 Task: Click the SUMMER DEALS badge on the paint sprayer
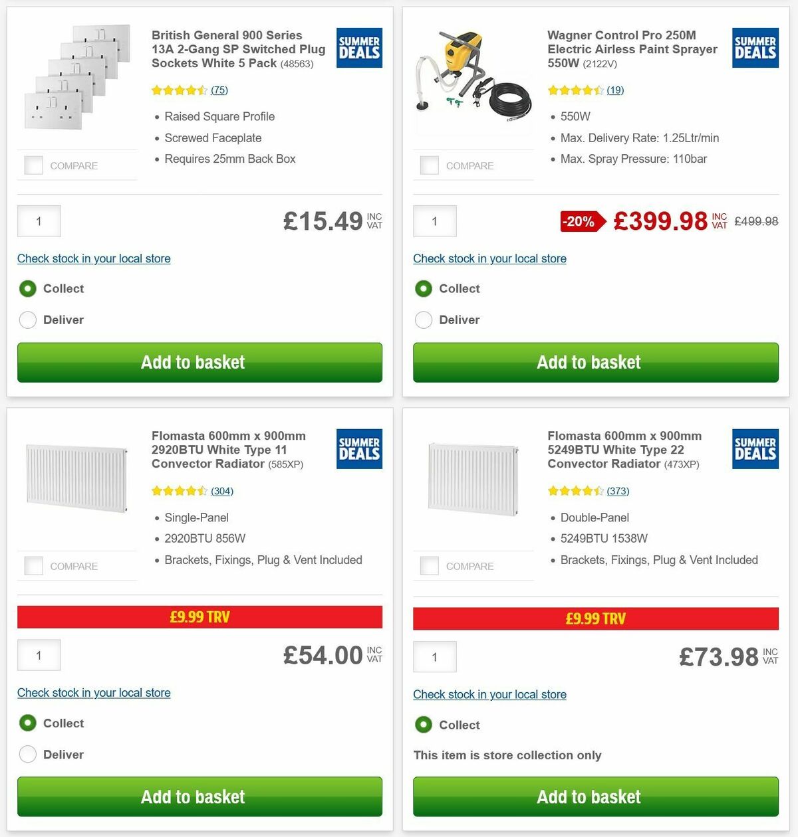coord(755,47)
